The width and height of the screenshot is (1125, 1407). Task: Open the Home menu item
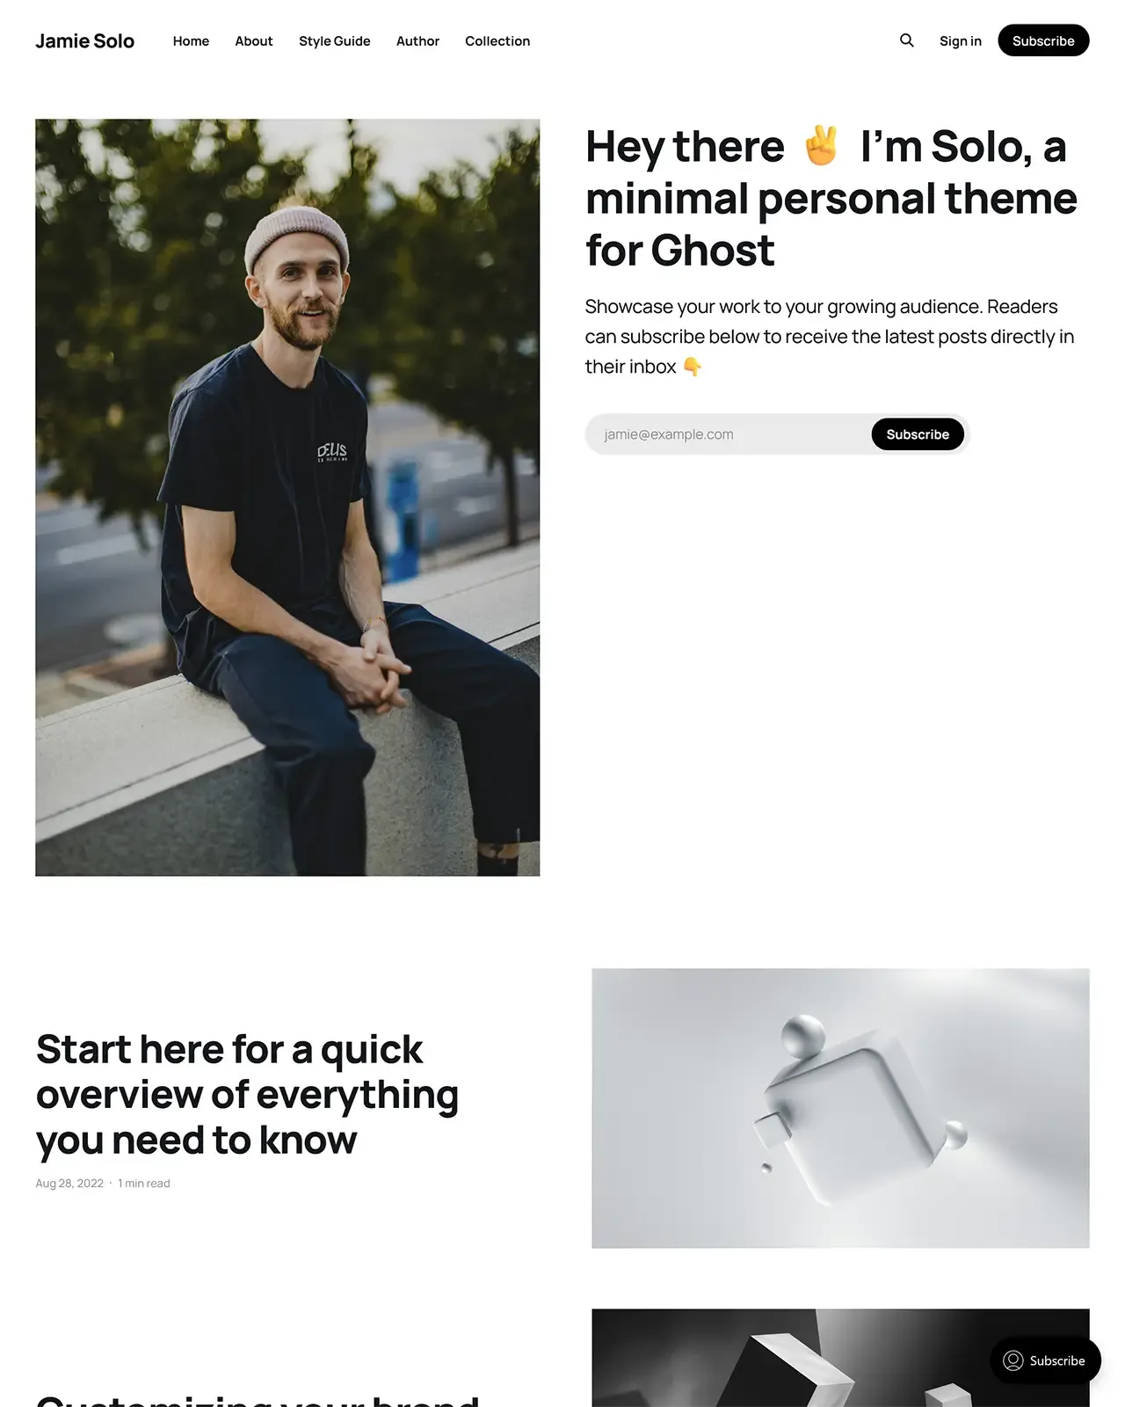[x=191, y=40]
